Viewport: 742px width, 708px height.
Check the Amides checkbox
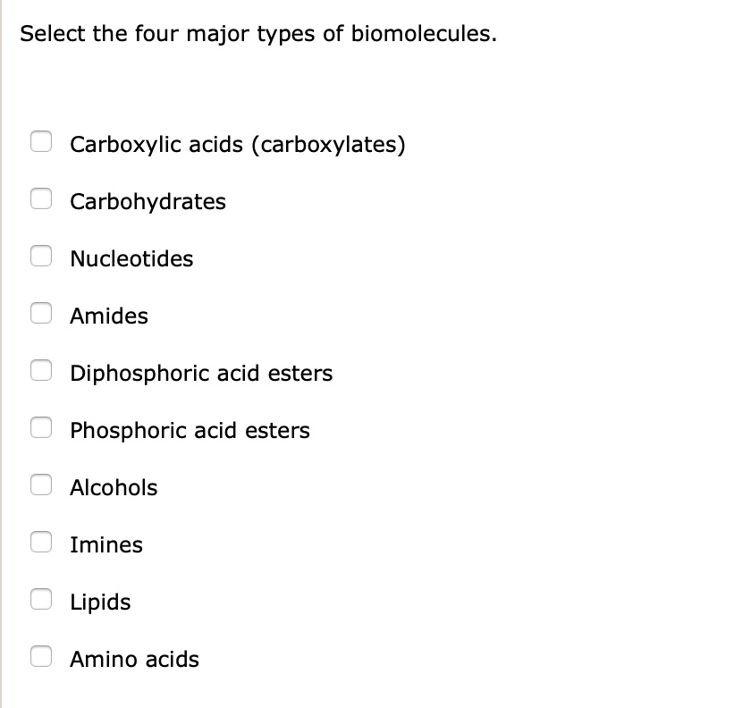pyautogui.click(x=41, y=313)
